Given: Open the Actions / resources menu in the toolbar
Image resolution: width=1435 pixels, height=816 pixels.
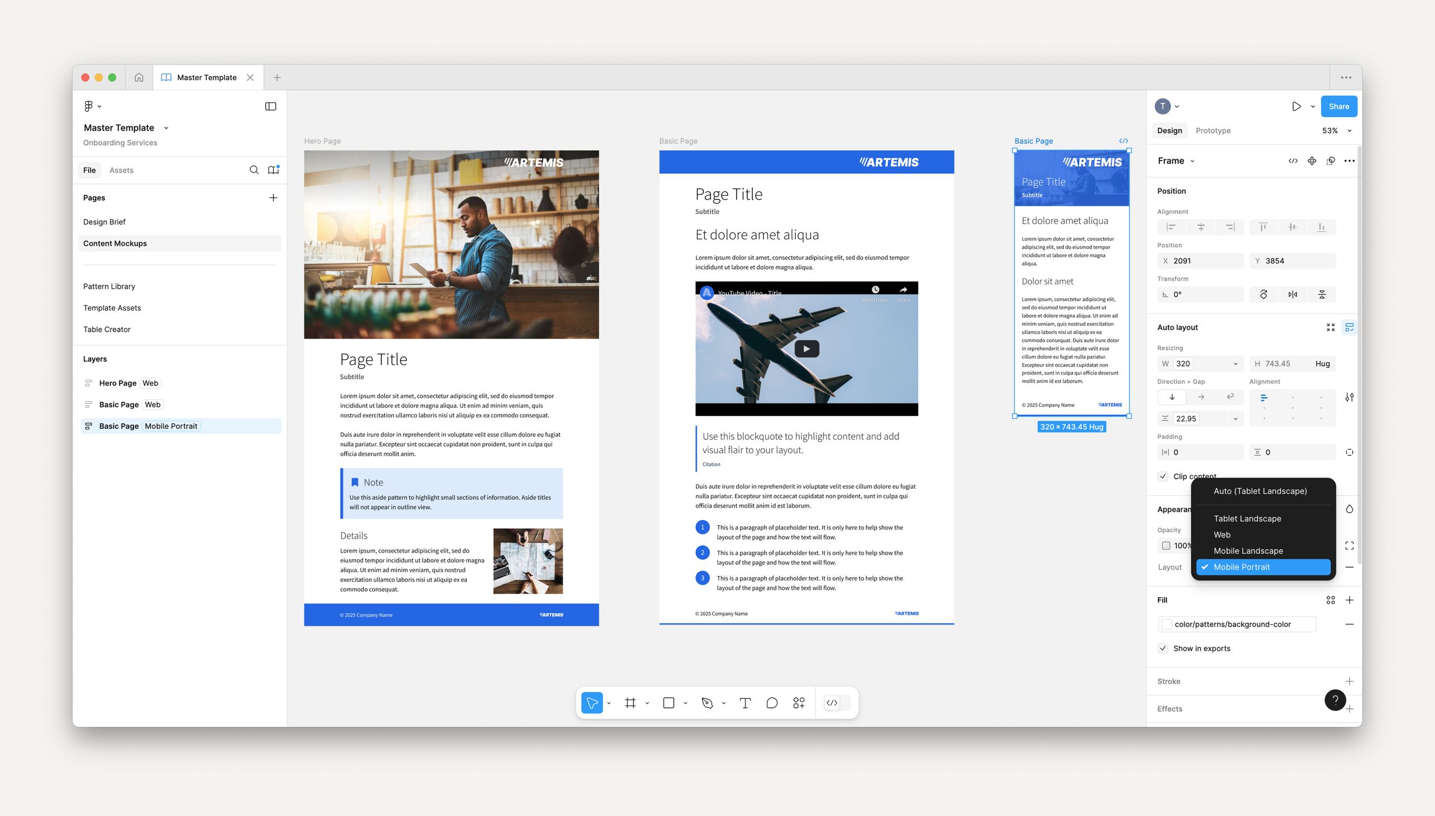Looking at the screenshot, I should click(x=799, y=702).
